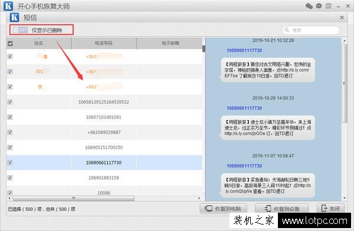Uncheck the row for 10658139125164539532
The image size is (354, 231).
pos(10,102)
